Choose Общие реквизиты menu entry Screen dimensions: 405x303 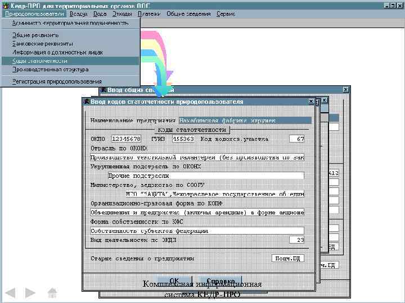click(x=70, y=35)
